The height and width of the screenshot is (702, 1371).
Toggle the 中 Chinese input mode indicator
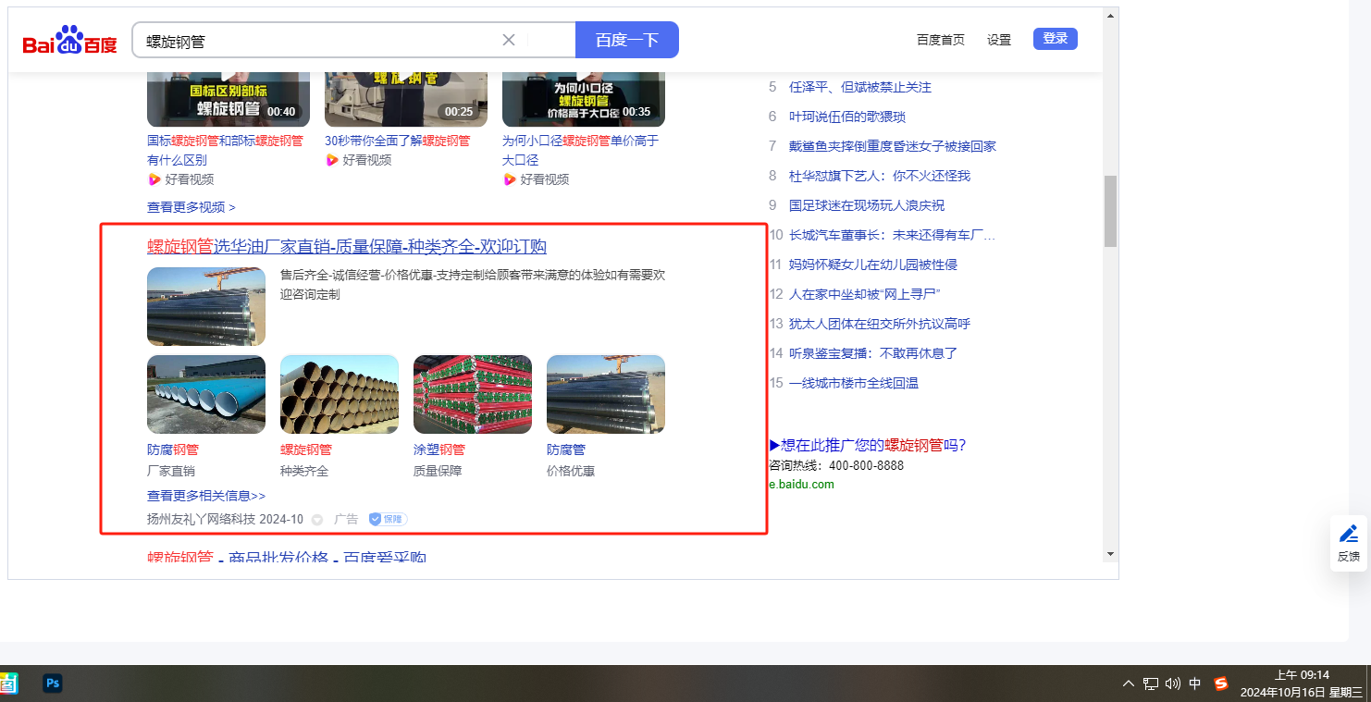tap(1195, 684)
